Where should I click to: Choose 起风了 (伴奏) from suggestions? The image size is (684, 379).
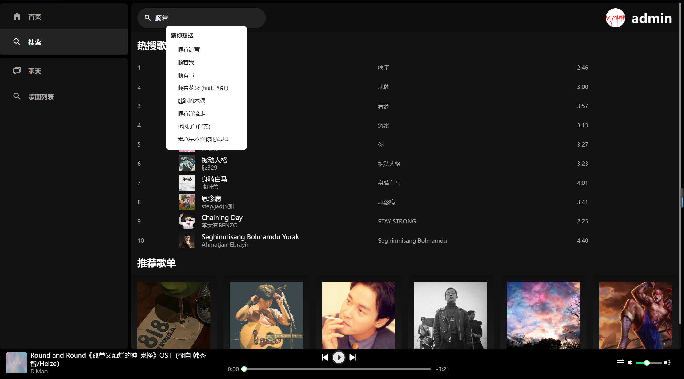pyautogui.click(x=194, y=126)
